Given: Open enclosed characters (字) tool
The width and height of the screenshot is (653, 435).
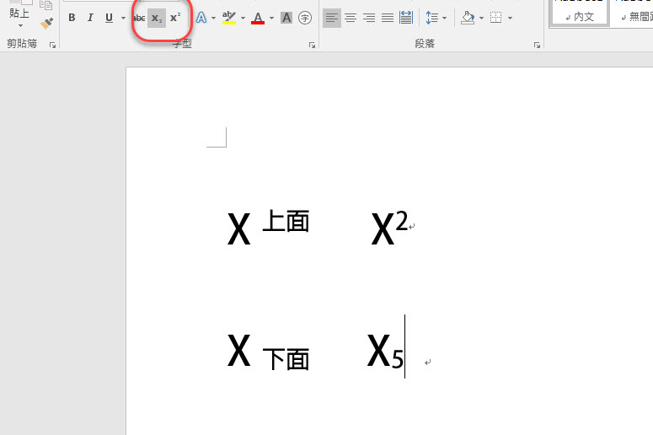Looking at the screenshot, I should (x=305, y=18).
